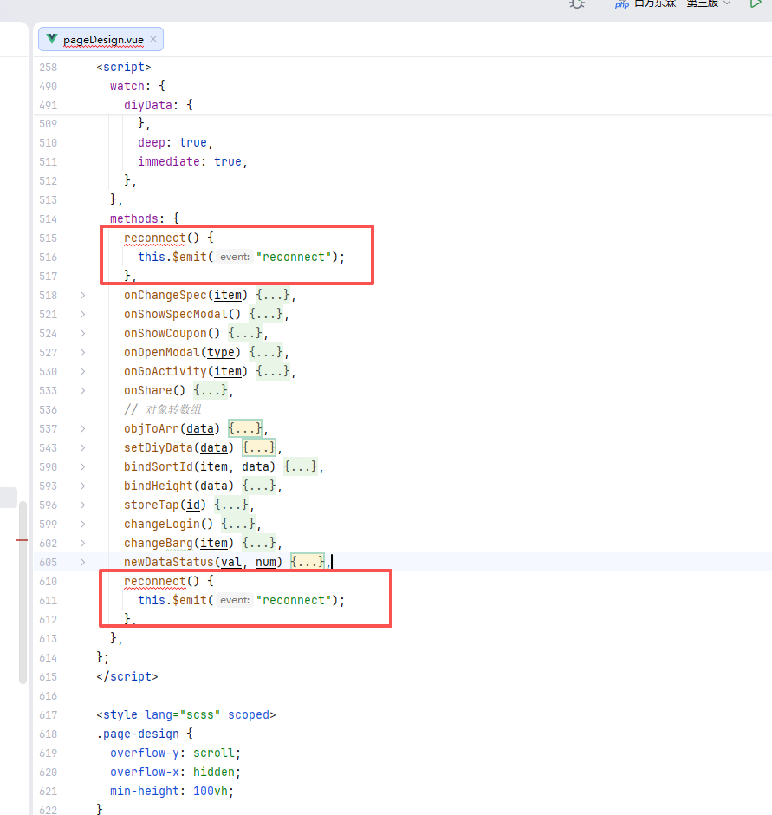Click line number 605 in the gutter
Screen dimensions: 772x815
point(49,563)
